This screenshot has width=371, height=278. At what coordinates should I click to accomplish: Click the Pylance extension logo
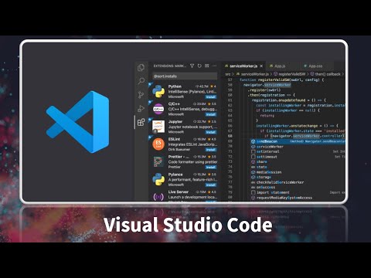click(158, 179)
